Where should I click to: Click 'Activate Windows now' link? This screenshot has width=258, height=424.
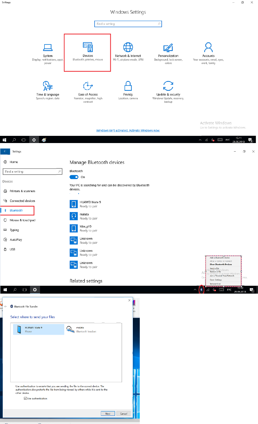[128, 130]
